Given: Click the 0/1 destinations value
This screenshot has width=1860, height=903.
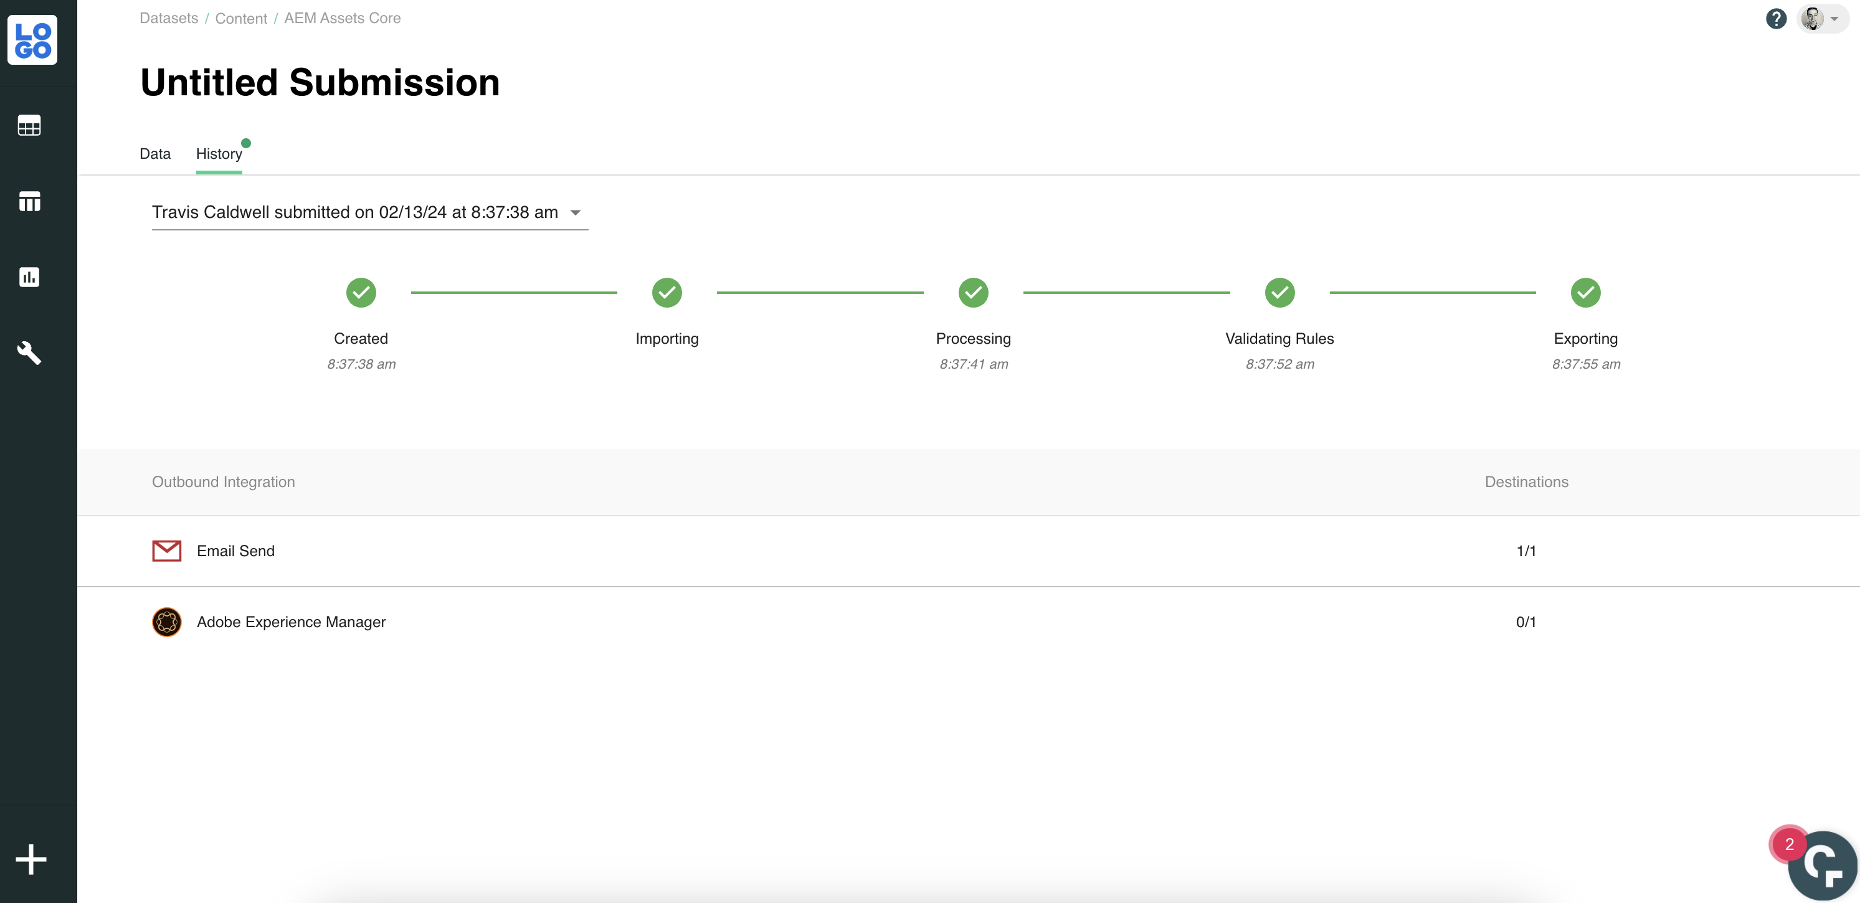Looking at the screenshot, I should [x=1525, y=622].
